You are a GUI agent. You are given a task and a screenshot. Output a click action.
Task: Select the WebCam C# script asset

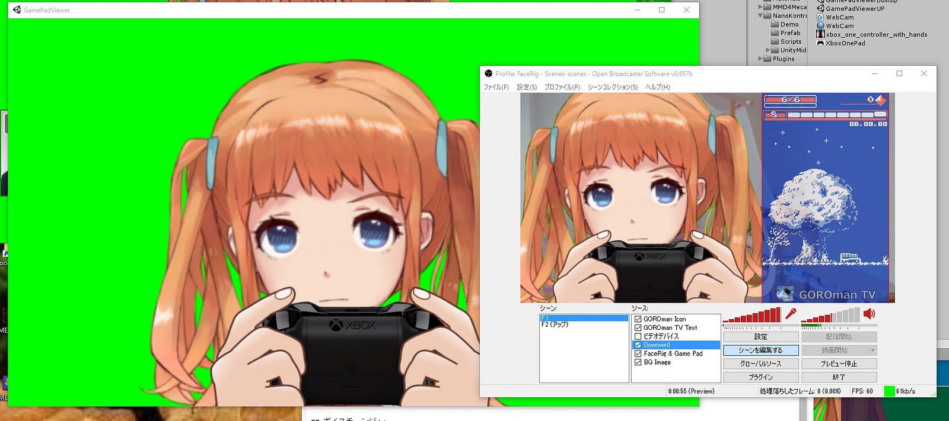pos(836,17)
